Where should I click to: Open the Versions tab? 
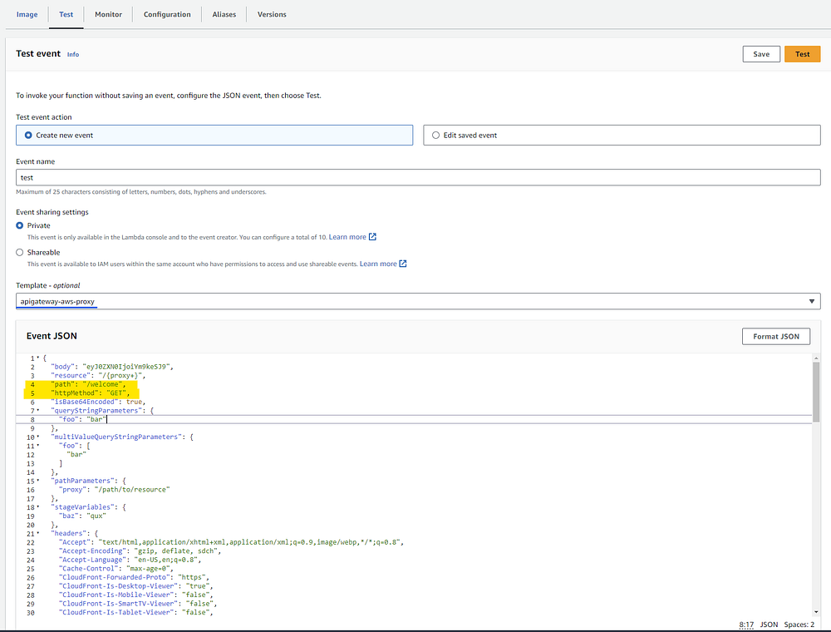272,14
